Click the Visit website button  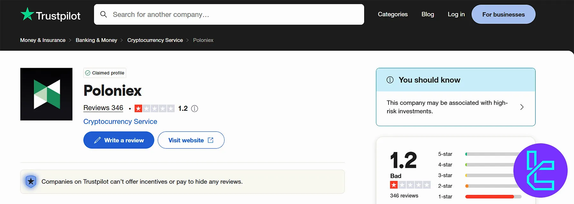click(x=191, y=140)
